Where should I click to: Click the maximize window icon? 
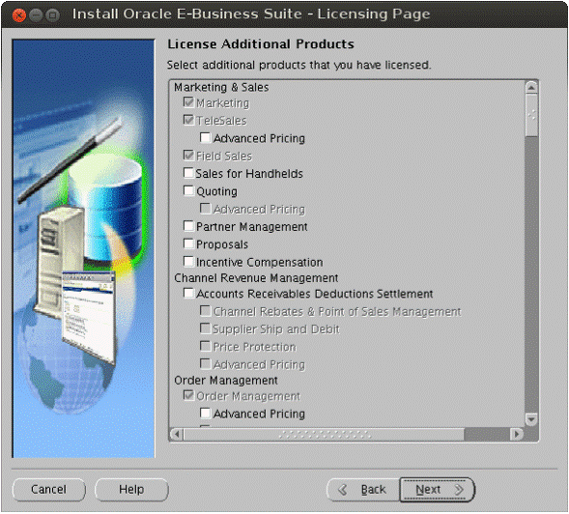click(52, 15)
